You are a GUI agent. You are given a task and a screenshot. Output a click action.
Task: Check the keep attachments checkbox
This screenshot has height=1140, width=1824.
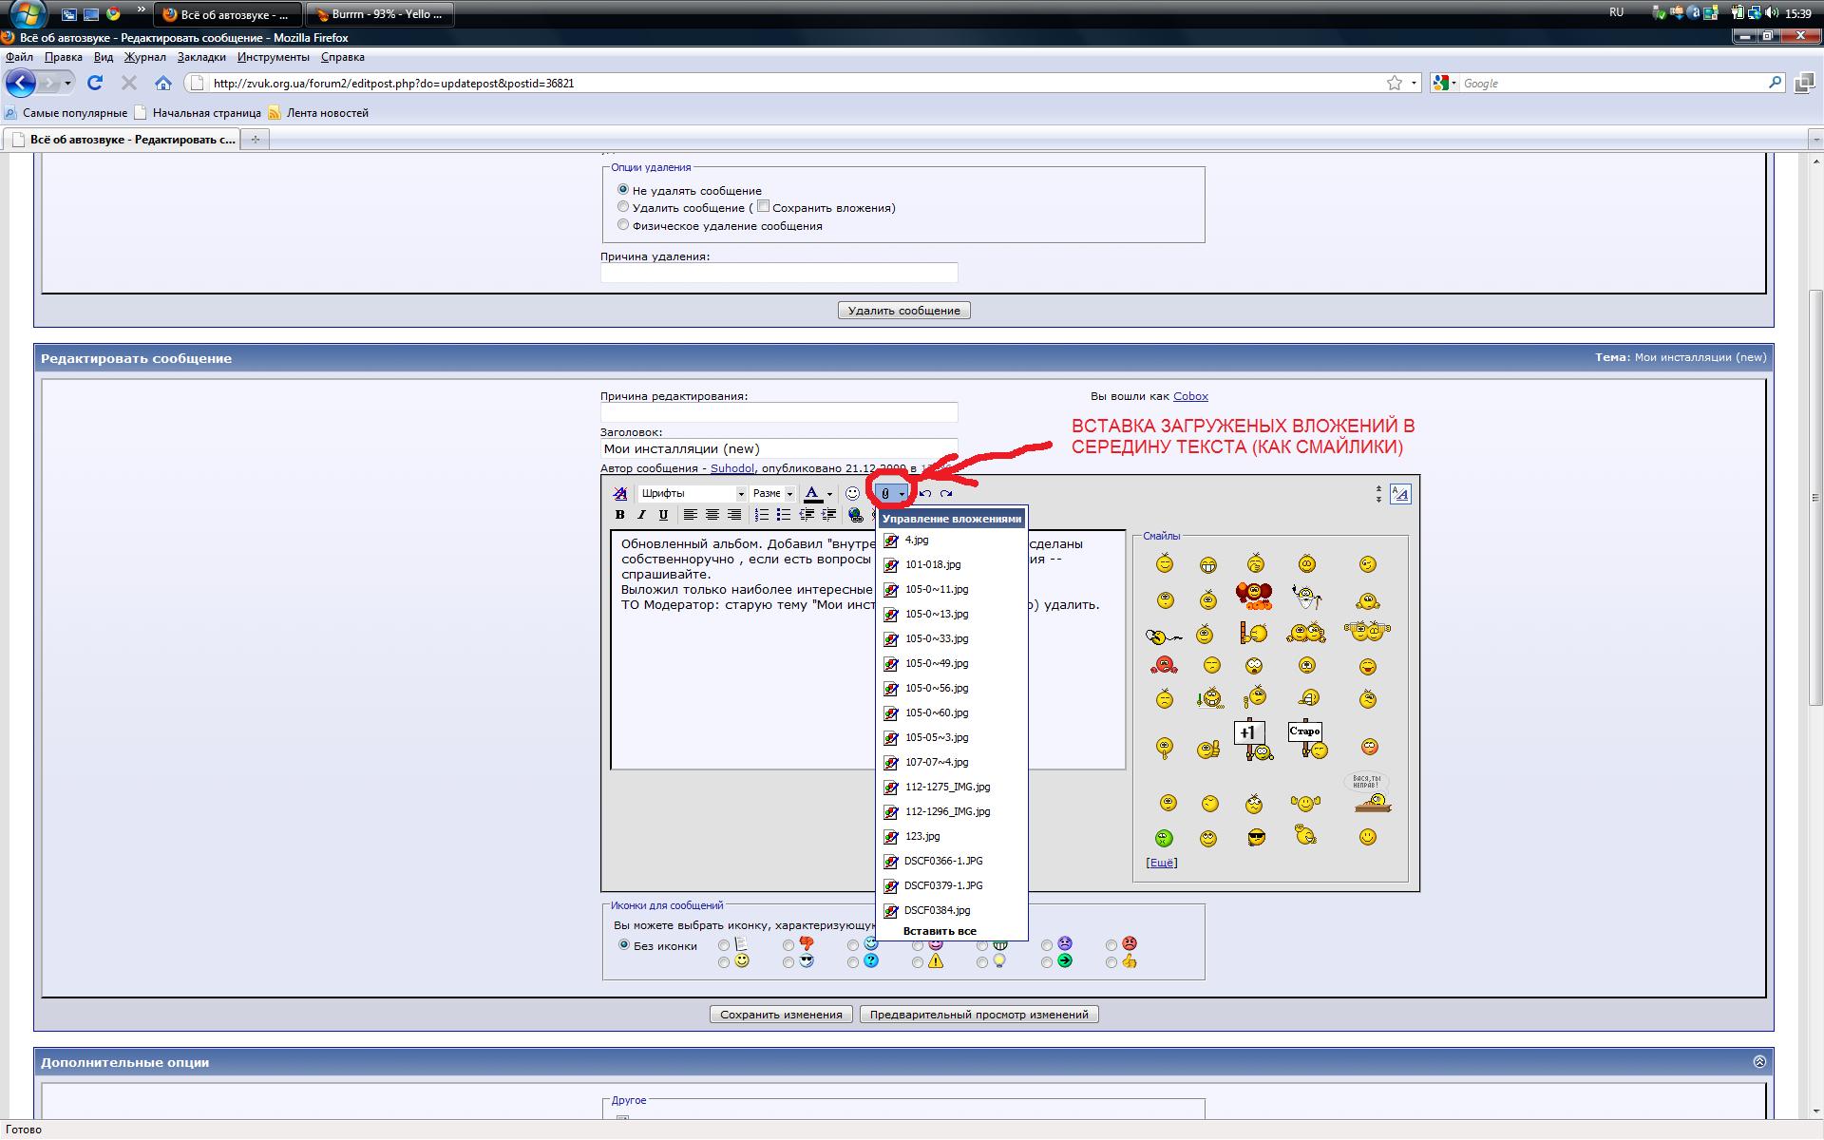click(x=763, y=206)
